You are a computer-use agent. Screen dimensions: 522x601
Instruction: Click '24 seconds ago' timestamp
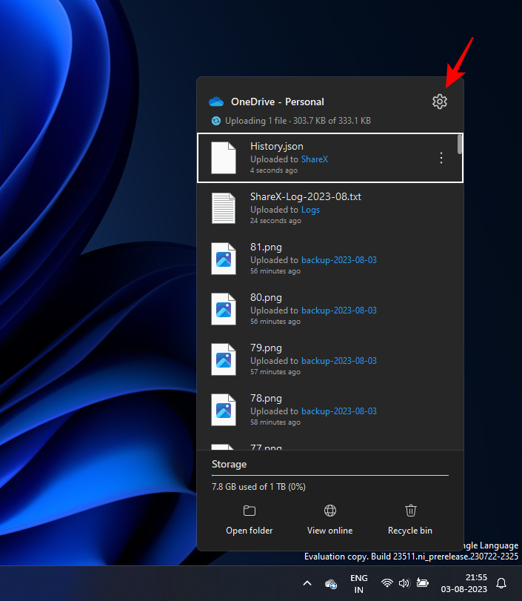[275, 221]
